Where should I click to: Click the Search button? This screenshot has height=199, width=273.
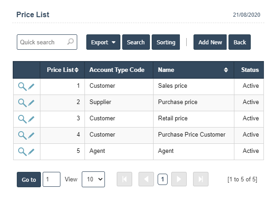(x=135, y=42)
